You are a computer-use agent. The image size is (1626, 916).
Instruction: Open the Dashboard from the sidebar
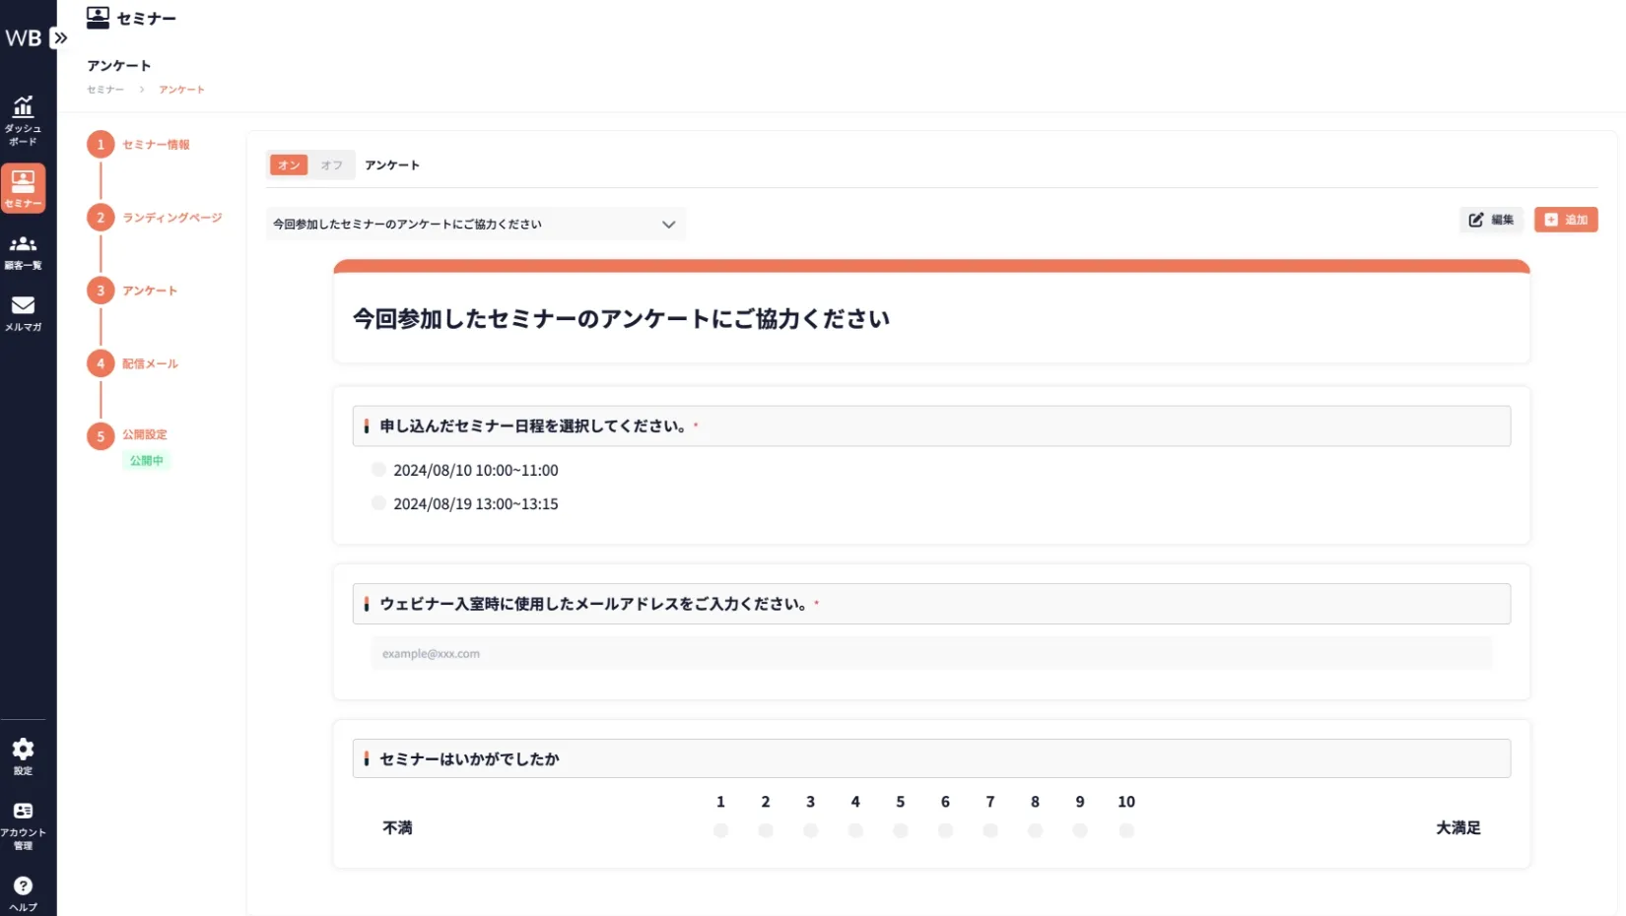coord(23,120)
